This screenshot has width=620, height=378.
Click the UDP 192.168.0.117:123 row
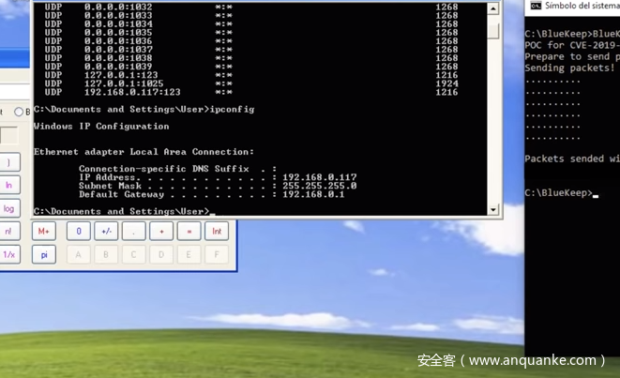coord(251,92)
